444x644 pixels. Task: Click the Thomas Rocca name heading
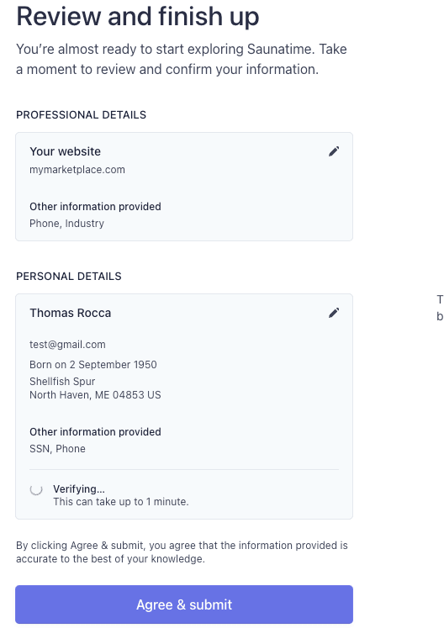pyautogui.click(x=71, y=313)
